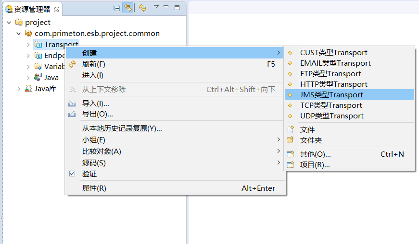Viewport: 419px width, 244px height.
Task: Select JMS类型Transport from submenu
Action: 331,95
